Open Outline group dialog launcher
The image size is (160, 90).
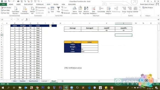pos(140,16)
